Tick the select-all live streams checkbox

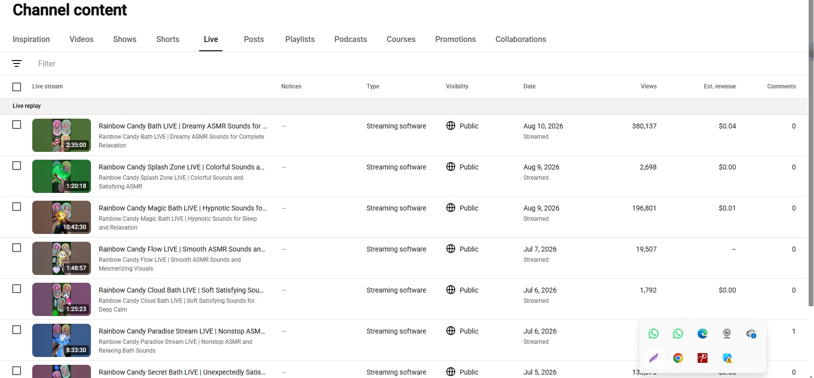click(x=17, y=87)
